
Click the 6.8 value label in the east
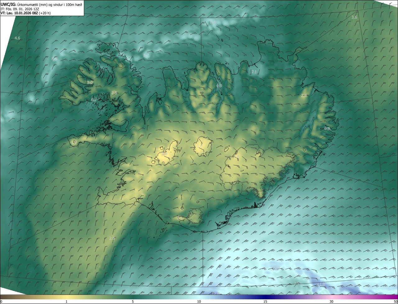click(327, 129)
